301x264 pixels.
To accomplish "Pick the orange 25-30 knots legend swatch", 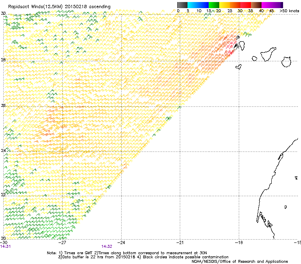I will tap(235, 5).
